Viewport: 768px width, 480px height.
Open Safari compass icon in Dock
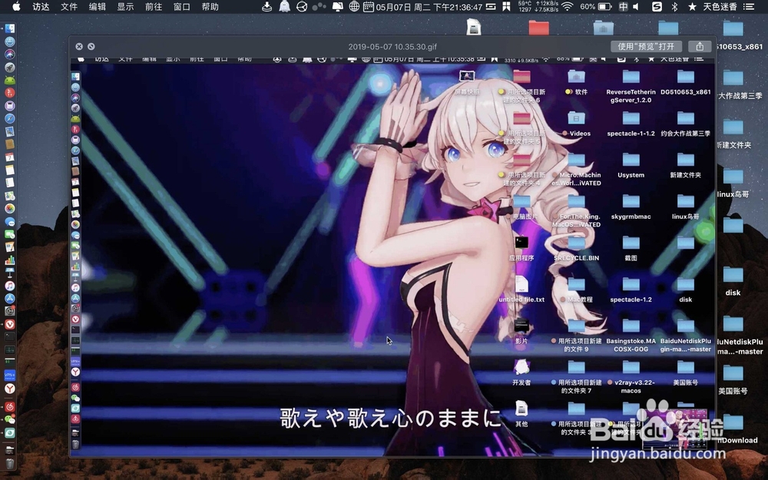(9, 118)
